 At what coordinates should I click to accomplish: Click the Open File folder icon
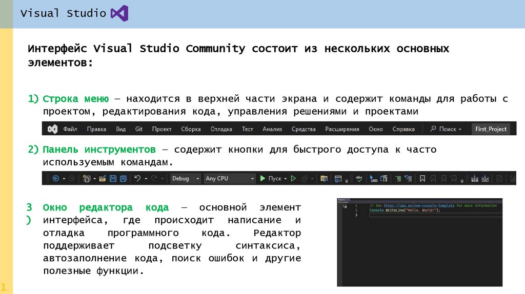[x=102, y=179]
